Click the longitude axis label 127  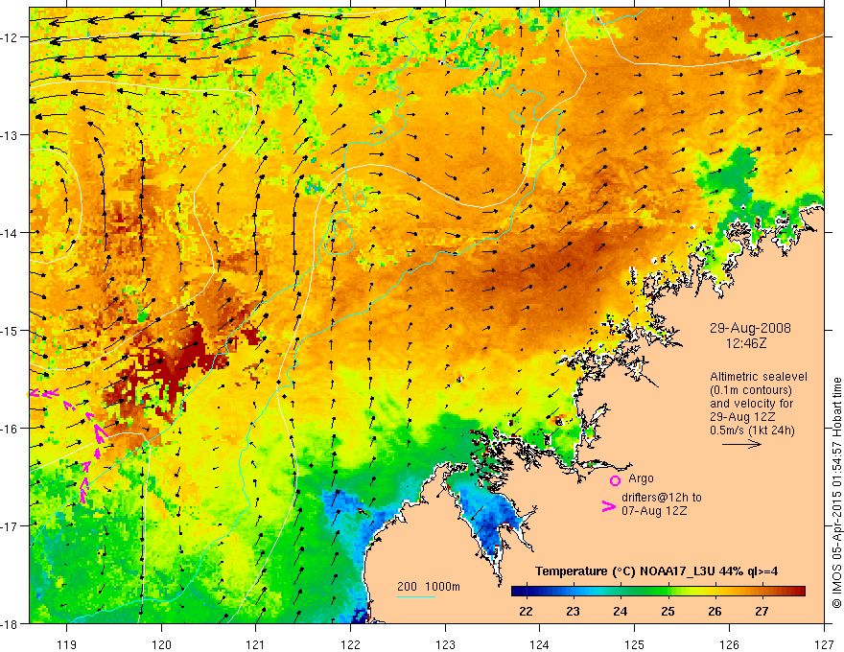click(x=824, y=644)
